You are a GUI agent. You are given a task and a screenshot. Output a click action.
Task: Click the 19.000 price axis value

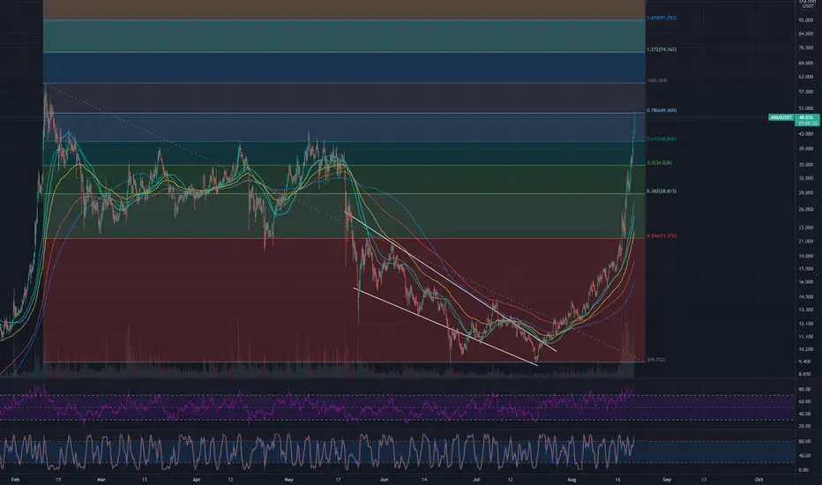(805, 257)
